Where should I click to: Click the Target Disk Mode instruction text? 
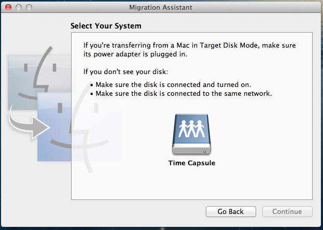[x=191, y=45]
